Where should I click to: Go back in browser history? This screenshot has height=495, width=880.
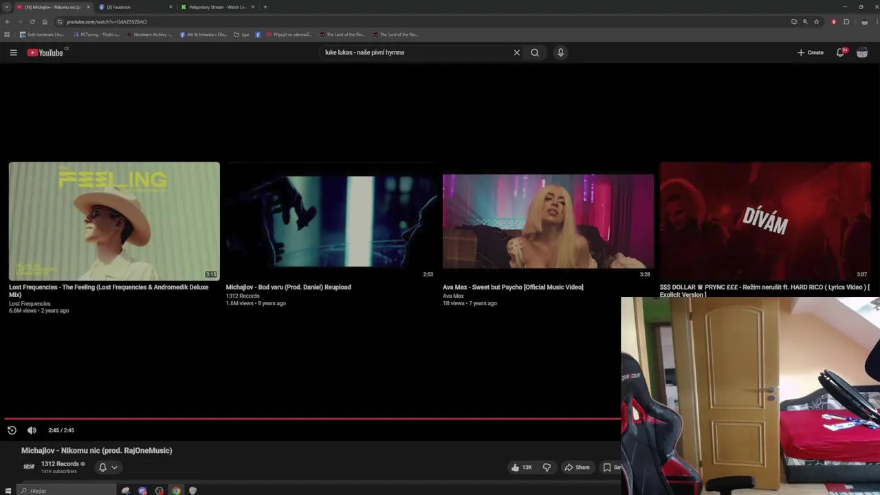8,21
